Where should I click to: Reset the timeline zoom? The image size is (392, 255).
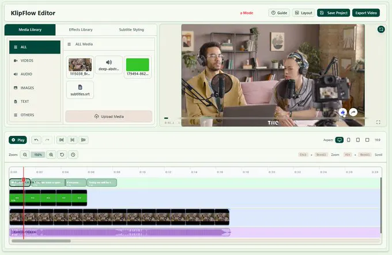(x=62, y=155)
